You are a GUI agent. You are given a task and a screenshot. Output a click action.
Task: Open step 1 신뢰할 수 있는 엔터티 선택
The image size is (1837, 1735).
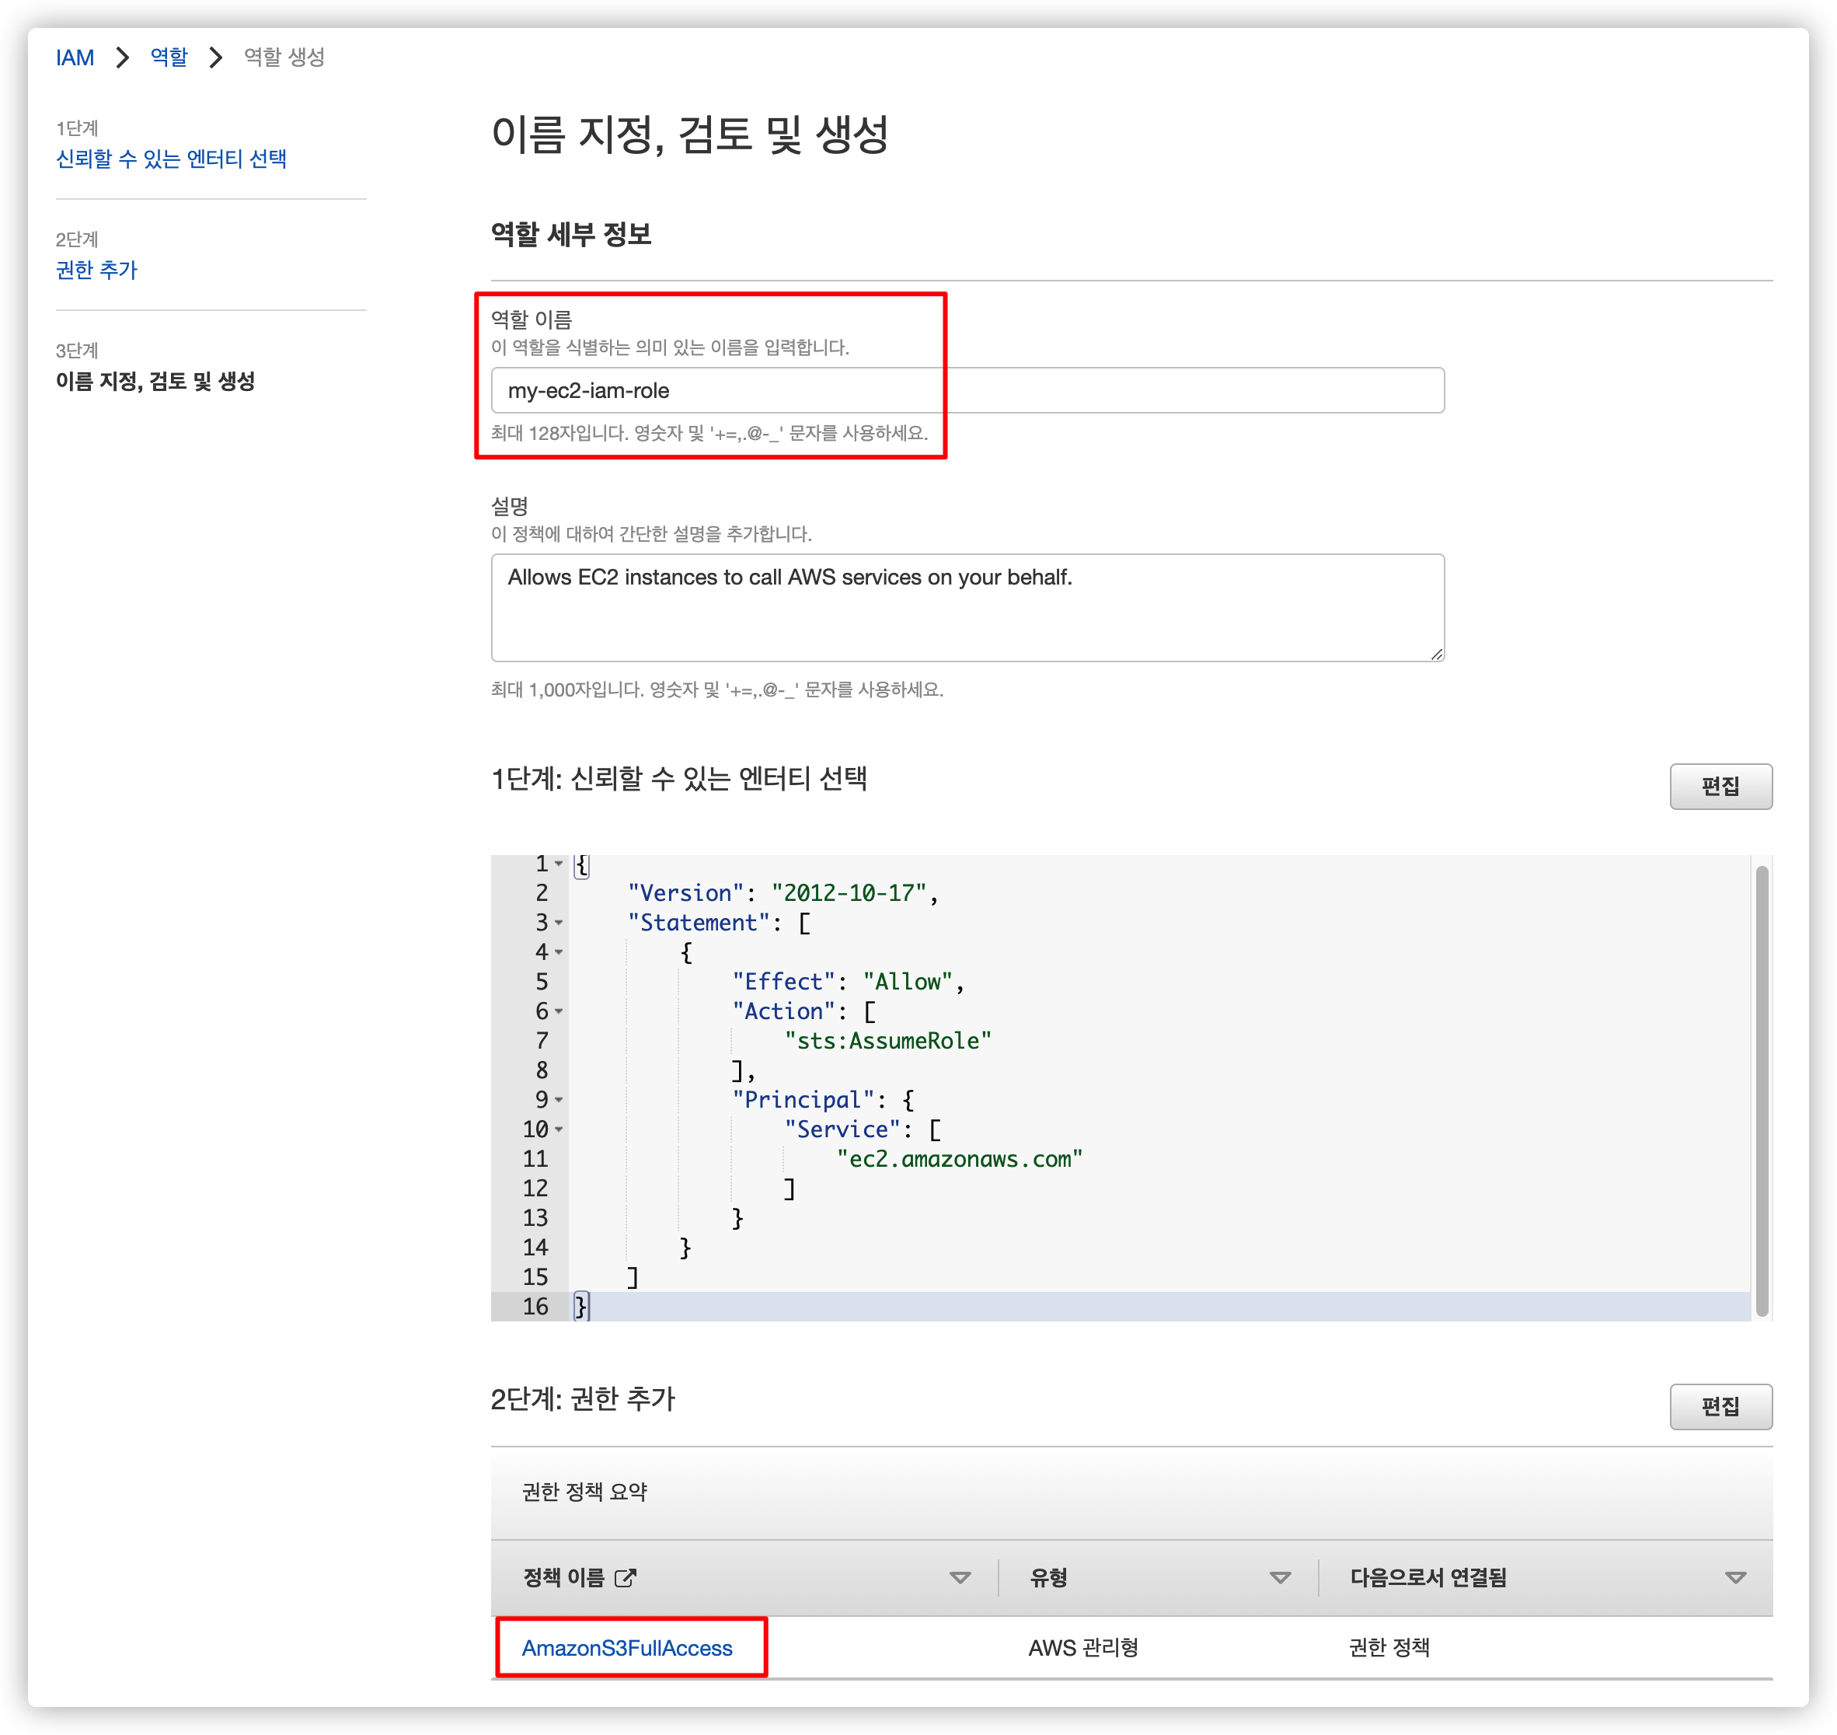(171, 159)
